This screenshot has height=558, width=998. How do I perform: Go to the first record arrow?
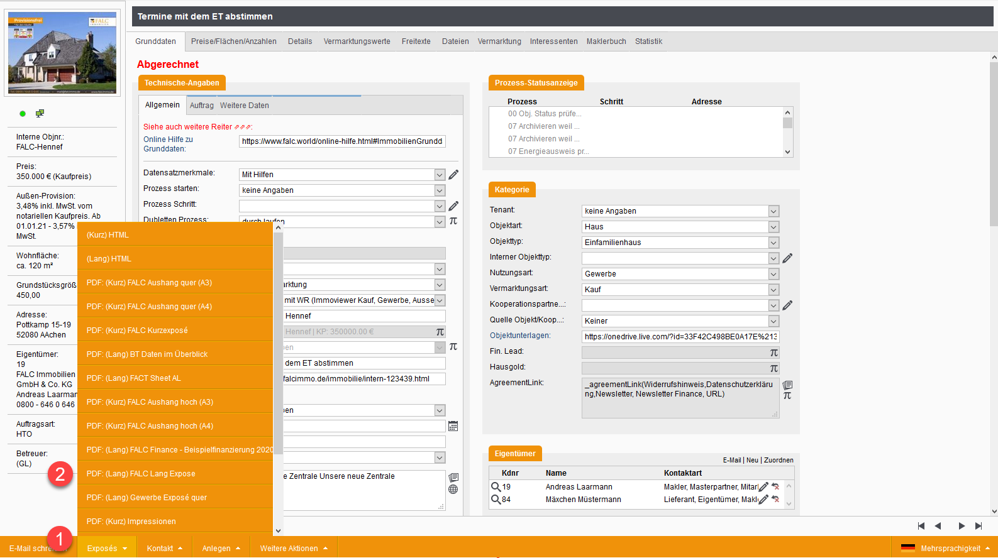[x=921, y=526]
